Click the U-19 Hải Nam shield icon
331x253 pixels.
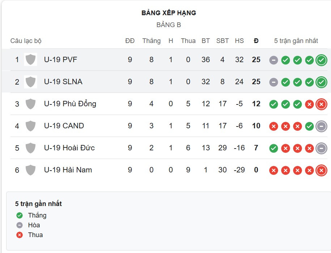31,170
